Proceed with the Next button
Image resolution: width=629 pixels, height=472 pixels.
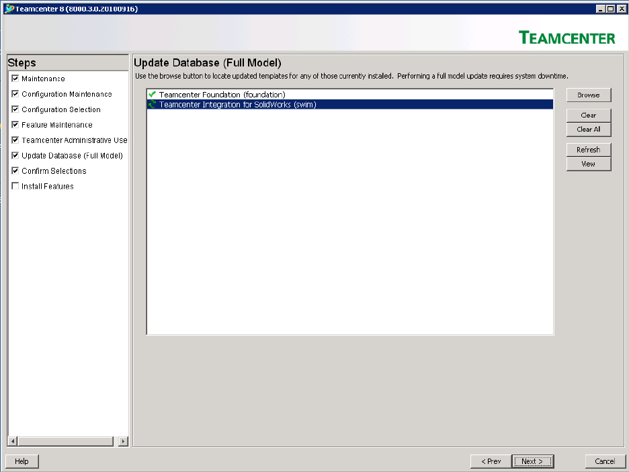tap(533, 461)
